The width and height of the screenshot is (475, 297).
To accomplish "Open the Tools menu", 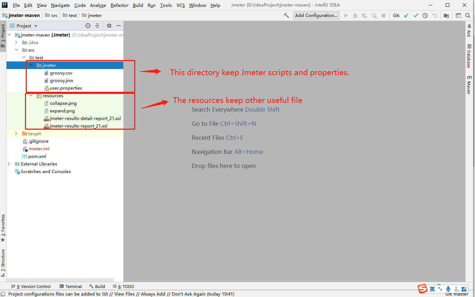I will click(x=166, y=5).
